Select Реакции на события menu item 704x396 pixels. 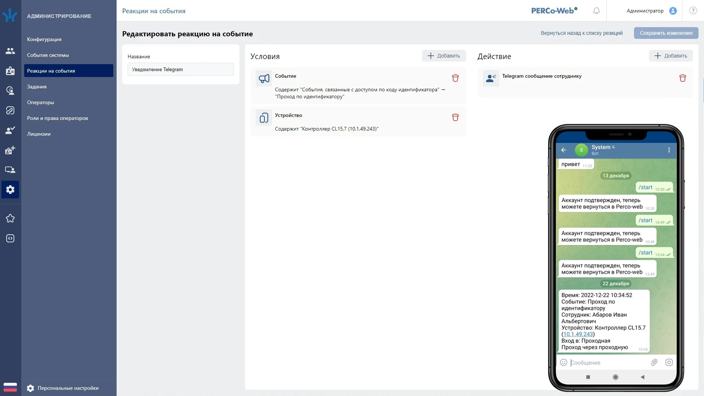point(69,71)
